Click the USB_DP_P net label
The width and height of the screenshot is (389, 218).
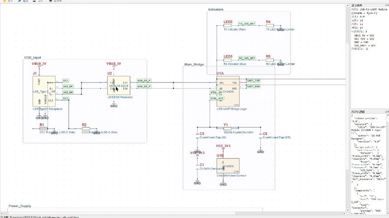tap(144, 86)
